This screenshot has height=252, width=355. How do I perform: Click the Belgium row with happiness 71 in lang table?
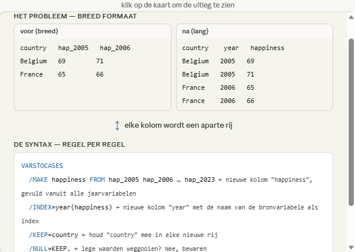coord(218,74)
